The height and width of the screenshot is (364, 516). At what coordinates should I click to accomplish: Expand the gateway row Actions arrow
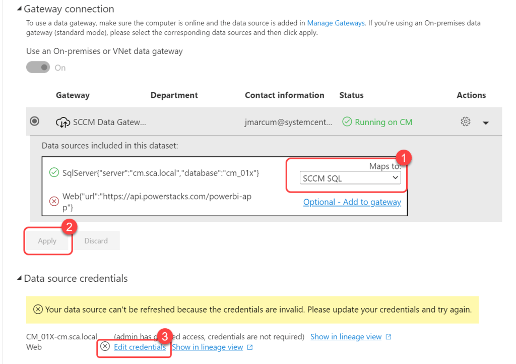click(486, 123)
